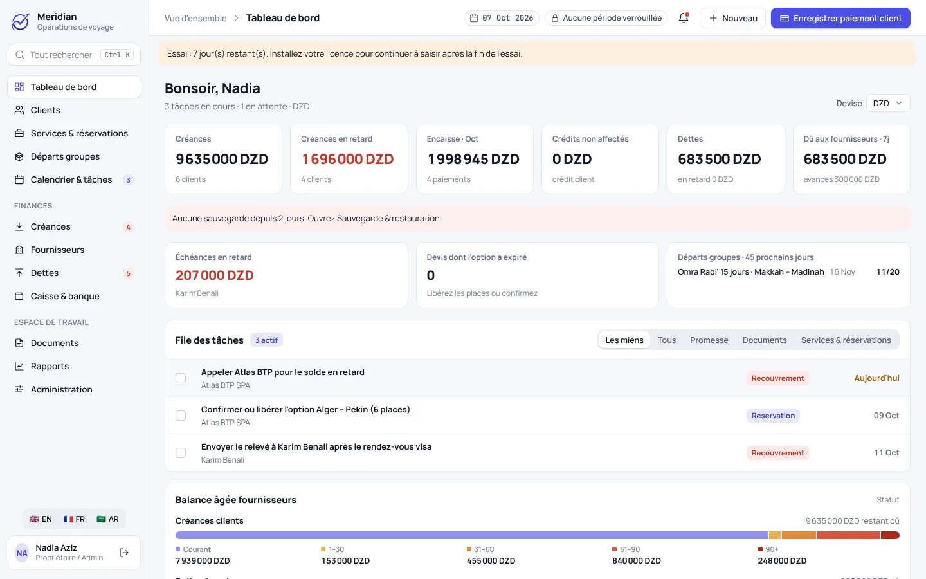Click the log out icon beside Nadia Aziz
The height and width of the screenshot is (579, 926).
click(124, 553)
